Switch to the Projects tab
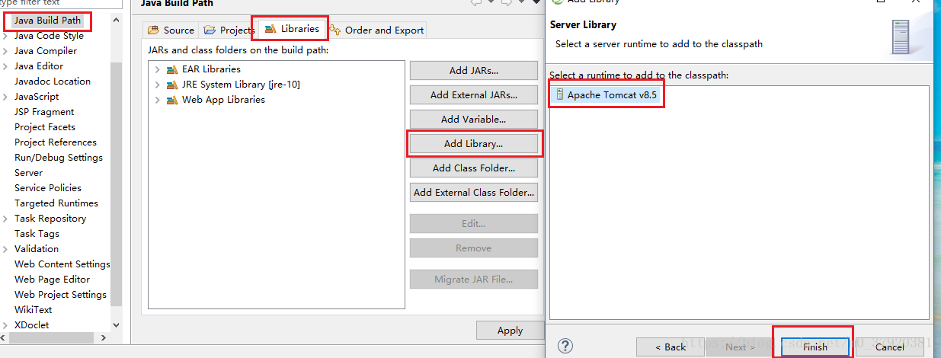The image size is (941, 358). point(229,30)
